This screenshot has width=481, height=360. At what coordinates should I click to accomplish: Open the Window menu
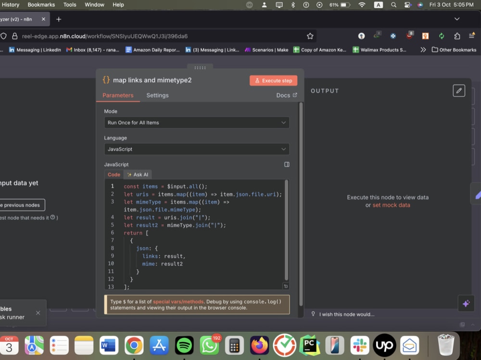(94, 5)
